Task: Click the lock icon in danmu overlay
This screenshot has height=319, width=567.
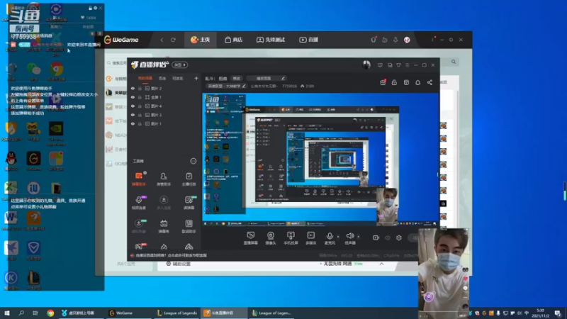Action: click(90, 8)
